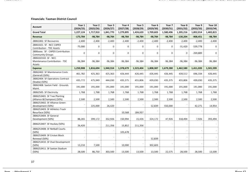Image resolution: width=250 pixels, height=172 pixels.
Task: Click the 393,494 cell
Action: click(213, 119)
